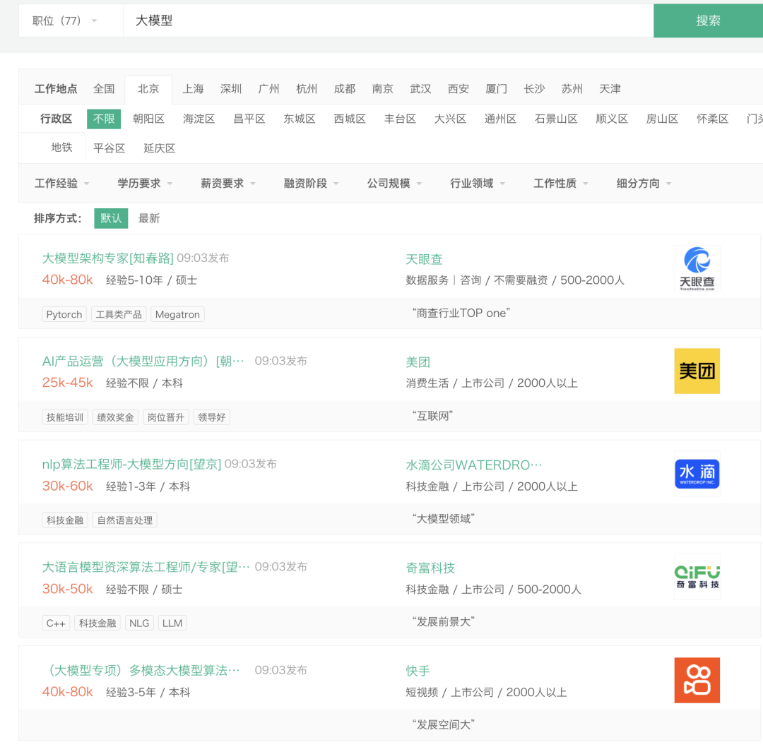
Task: Open the 水滴 blue company logo
Action: [697, 474]
